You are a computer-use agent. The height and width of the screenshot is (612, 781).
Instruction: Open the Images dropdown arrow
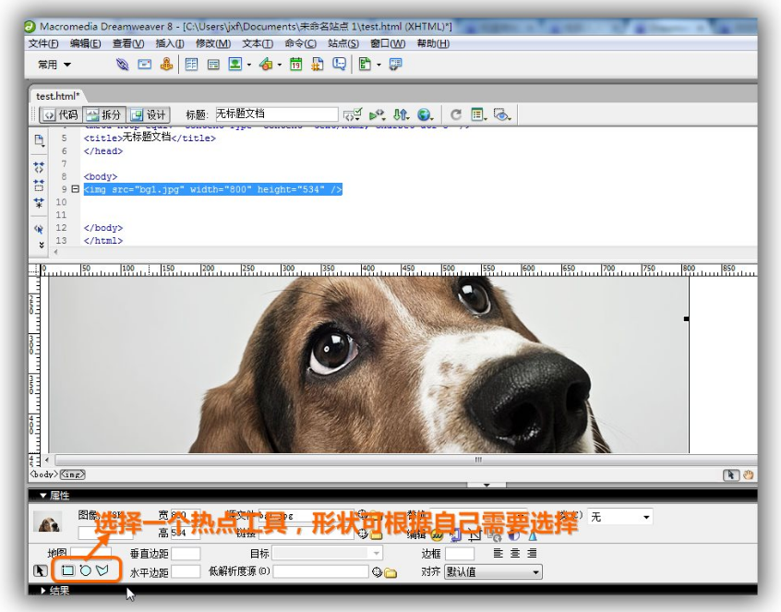[248, 65]
